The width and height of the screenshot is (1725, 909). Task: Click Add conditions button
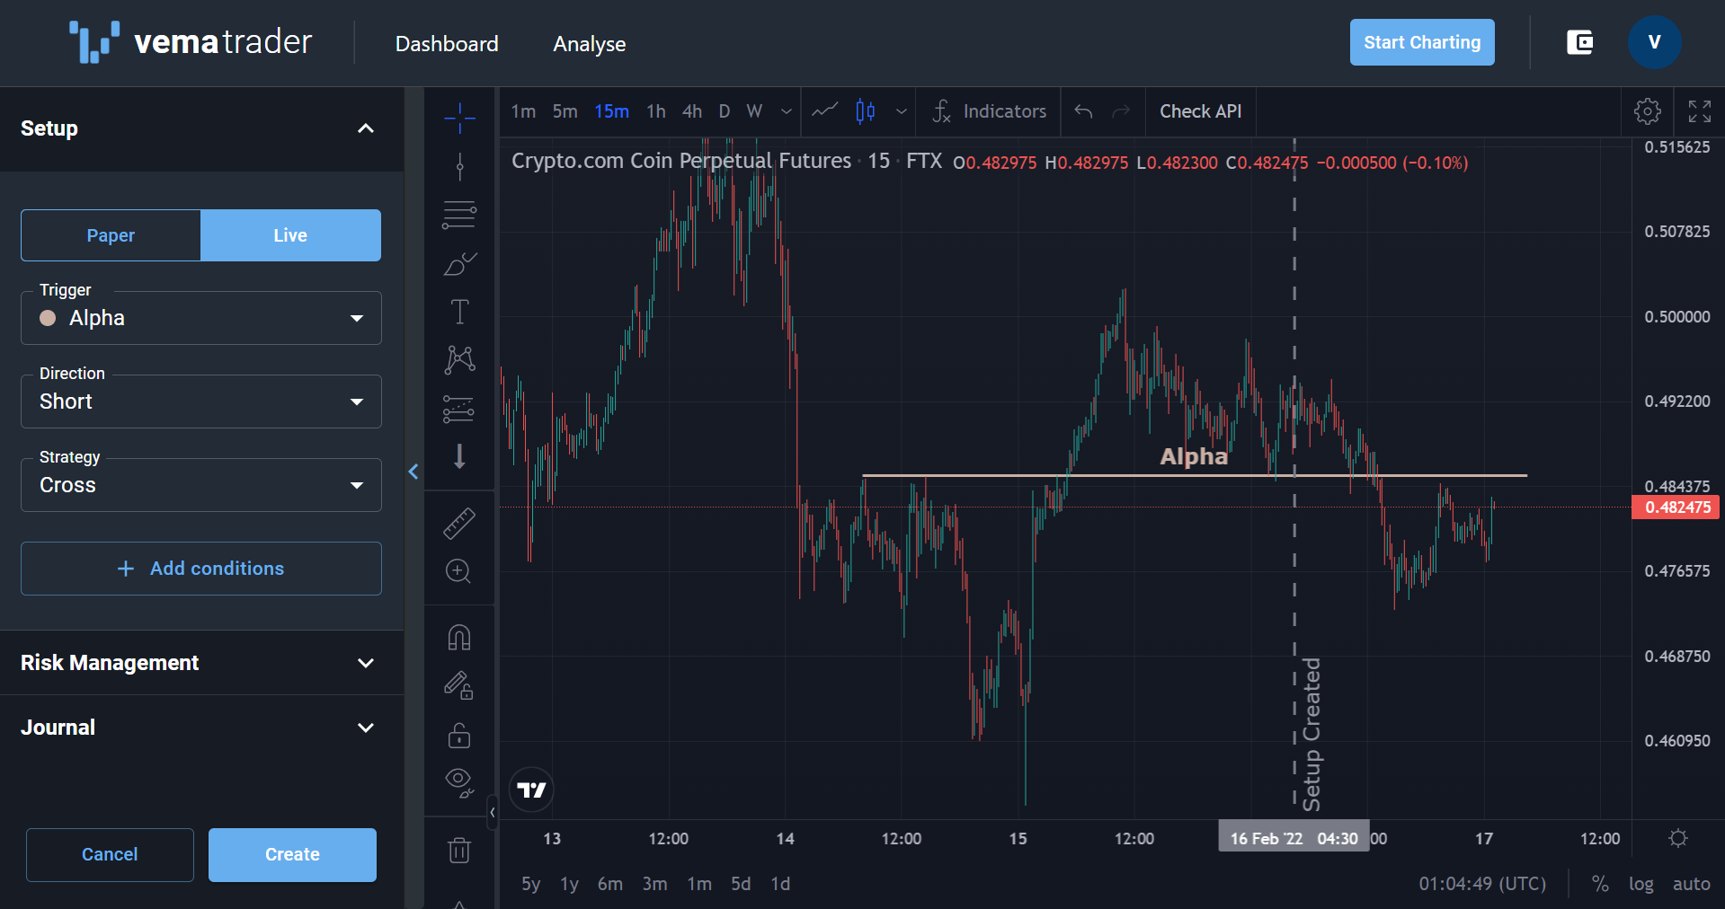201,569
